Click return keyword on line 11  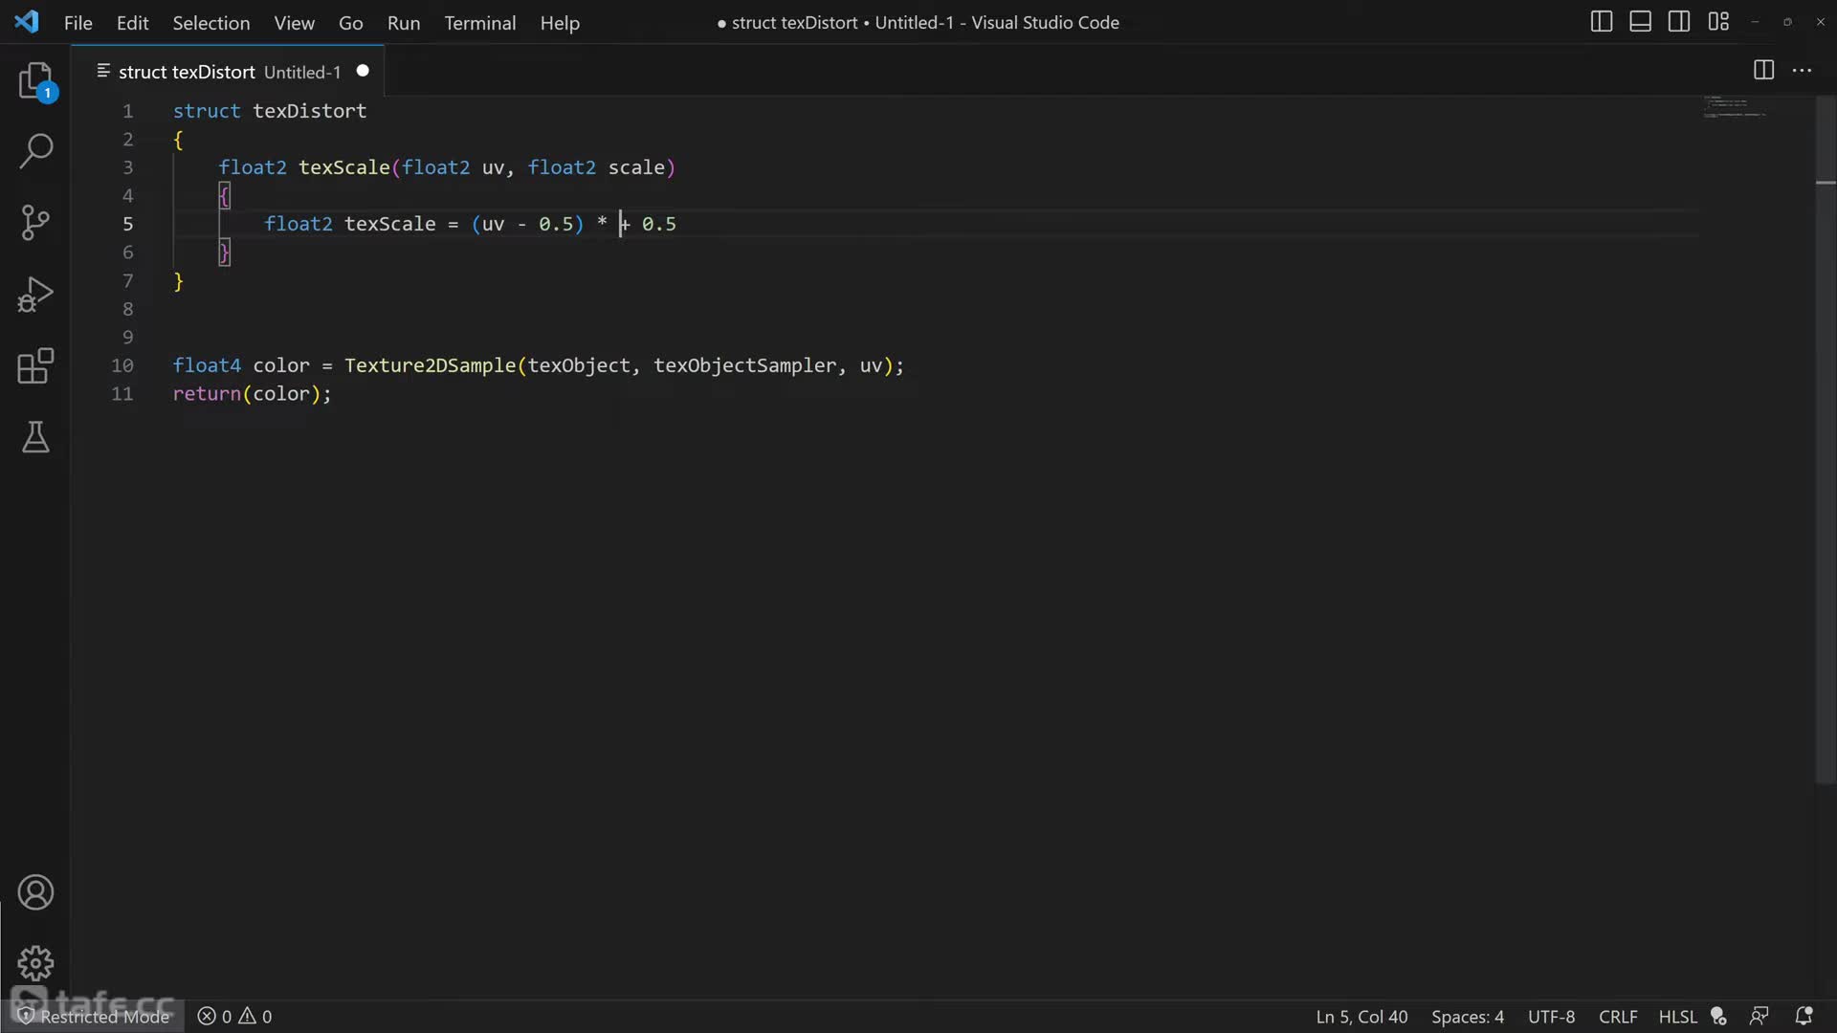click(x=207, y=394)
